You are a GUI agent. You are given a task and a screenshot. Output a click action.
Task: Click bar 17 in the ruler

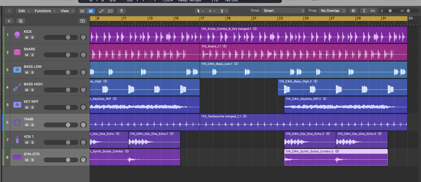pyautogui.click(x=202, y=18)
